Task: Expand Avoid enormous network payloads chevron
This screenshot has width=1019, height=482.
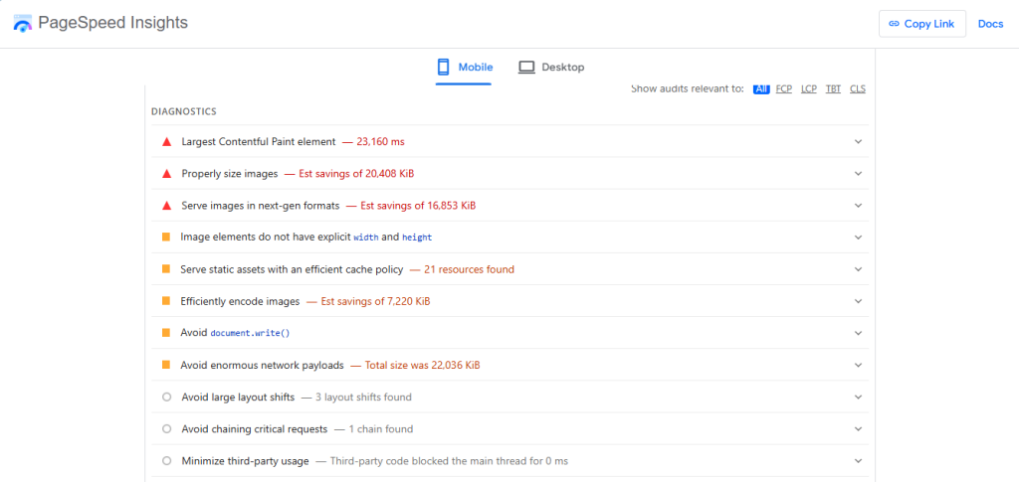Action: (x=858, y=366)
